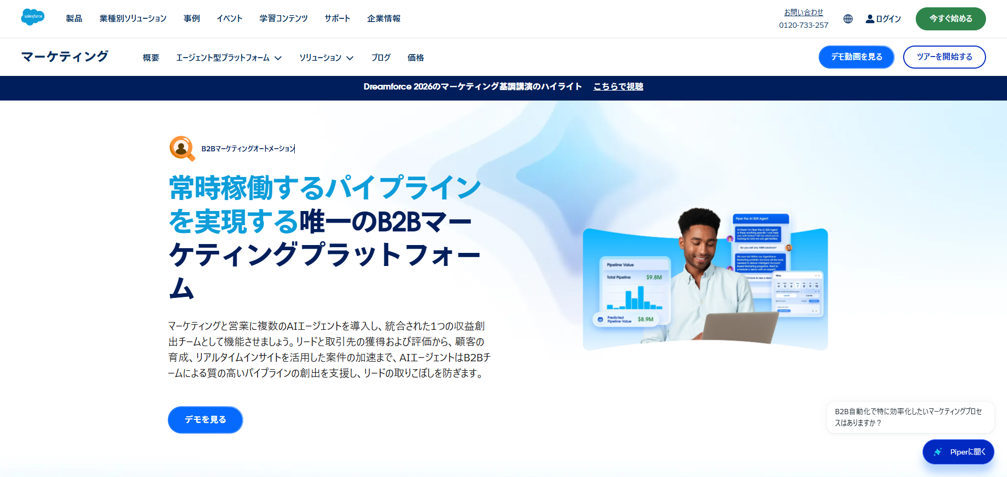This screenshot has height=477, width=1007.
Task: Click the hero image of man with laptop
Action: 705,280
